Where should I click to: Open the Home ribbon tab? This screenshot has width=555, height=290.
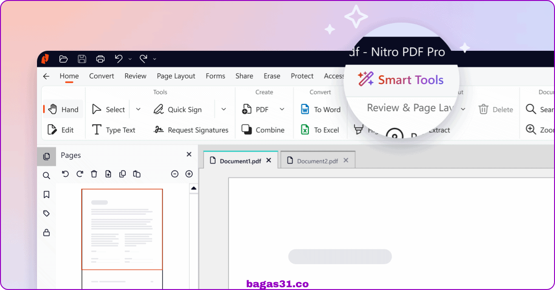pyautogui.click(x=69, y=76)
